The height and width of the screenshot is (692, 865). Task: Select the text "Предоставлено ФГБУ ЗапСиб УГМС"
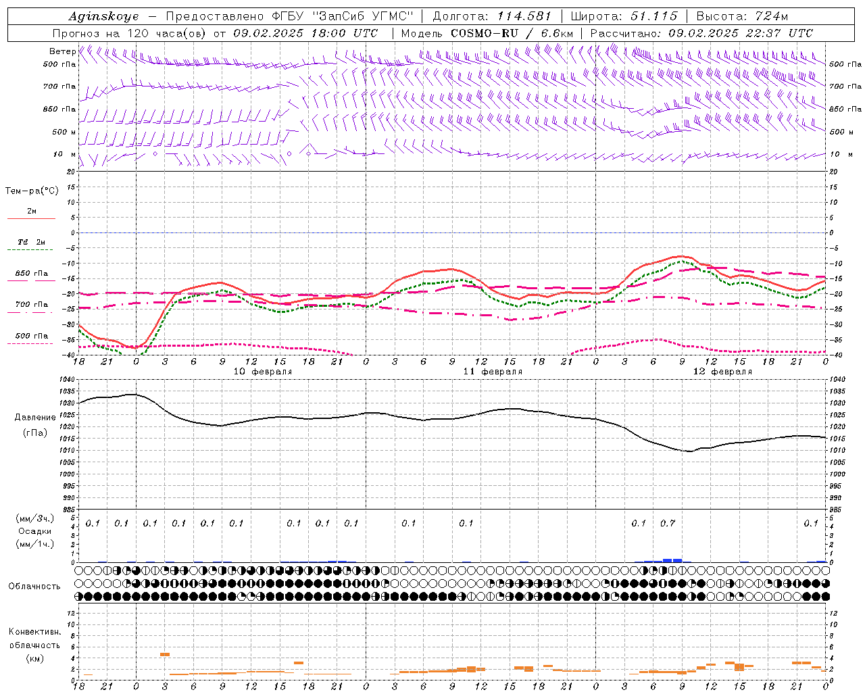click(289, 16)
